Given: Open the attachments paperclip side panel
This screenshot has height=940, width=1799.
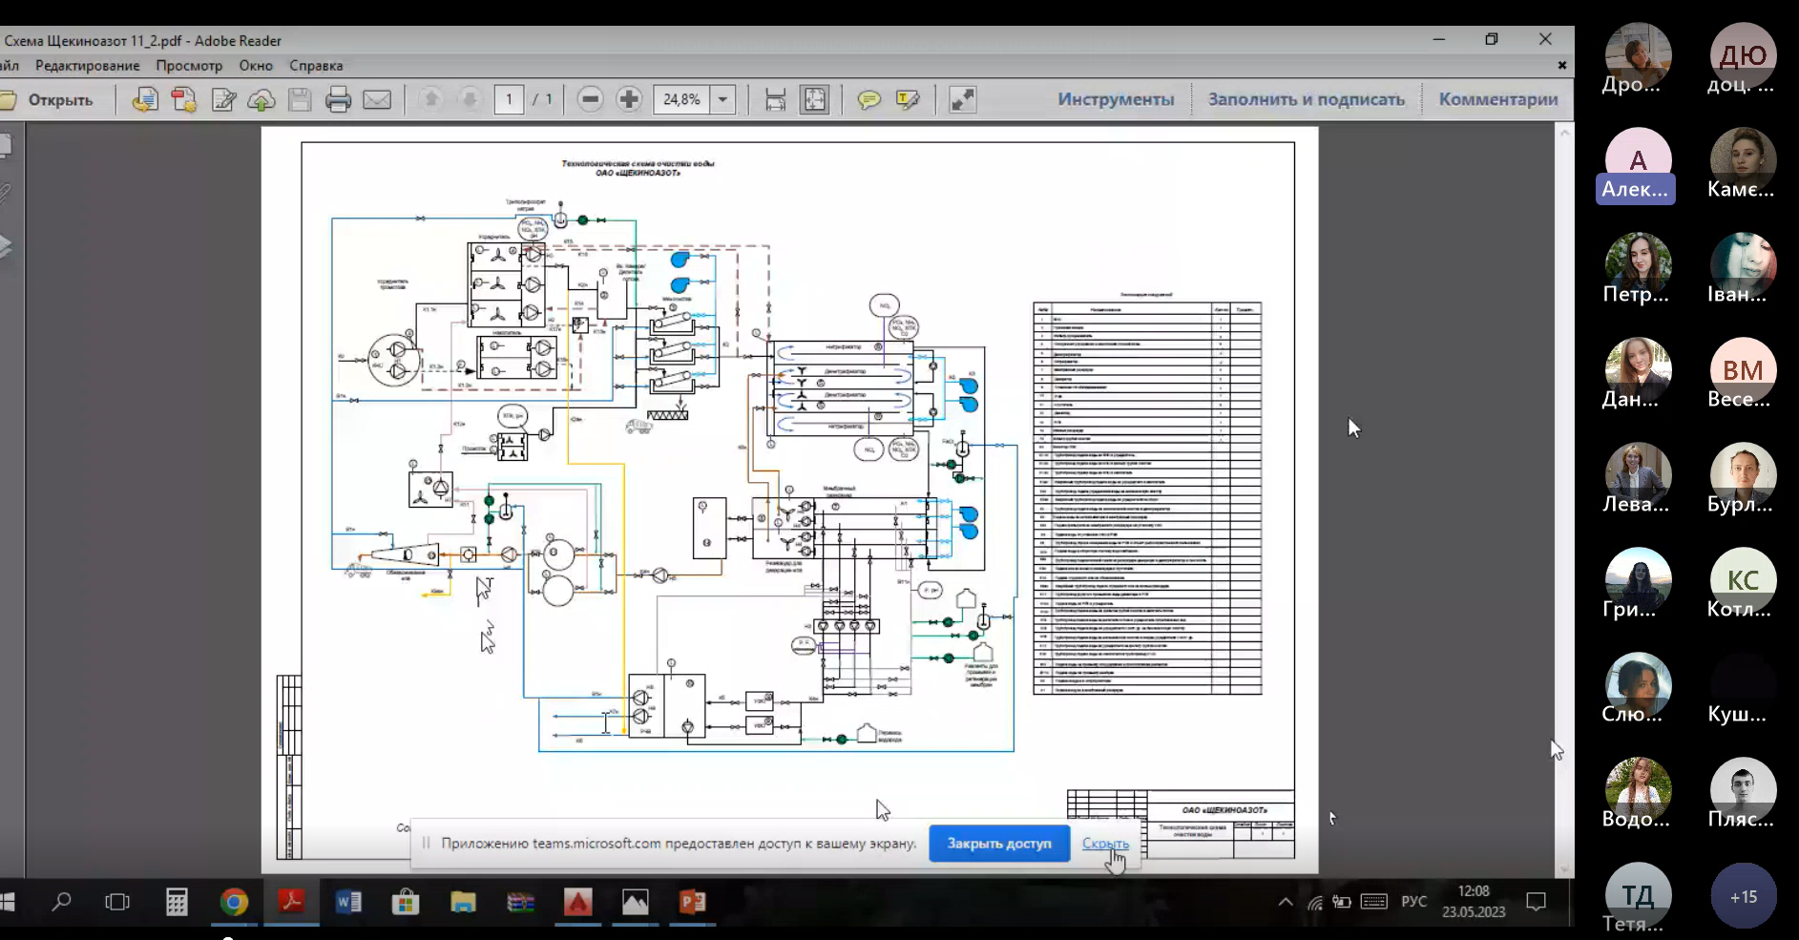Looking at the screenshot, I should point(5,195).
